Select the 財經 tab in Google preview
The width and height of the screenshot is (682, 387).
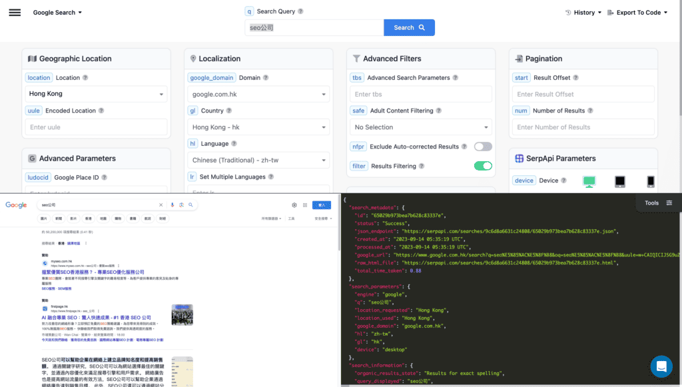163,218
